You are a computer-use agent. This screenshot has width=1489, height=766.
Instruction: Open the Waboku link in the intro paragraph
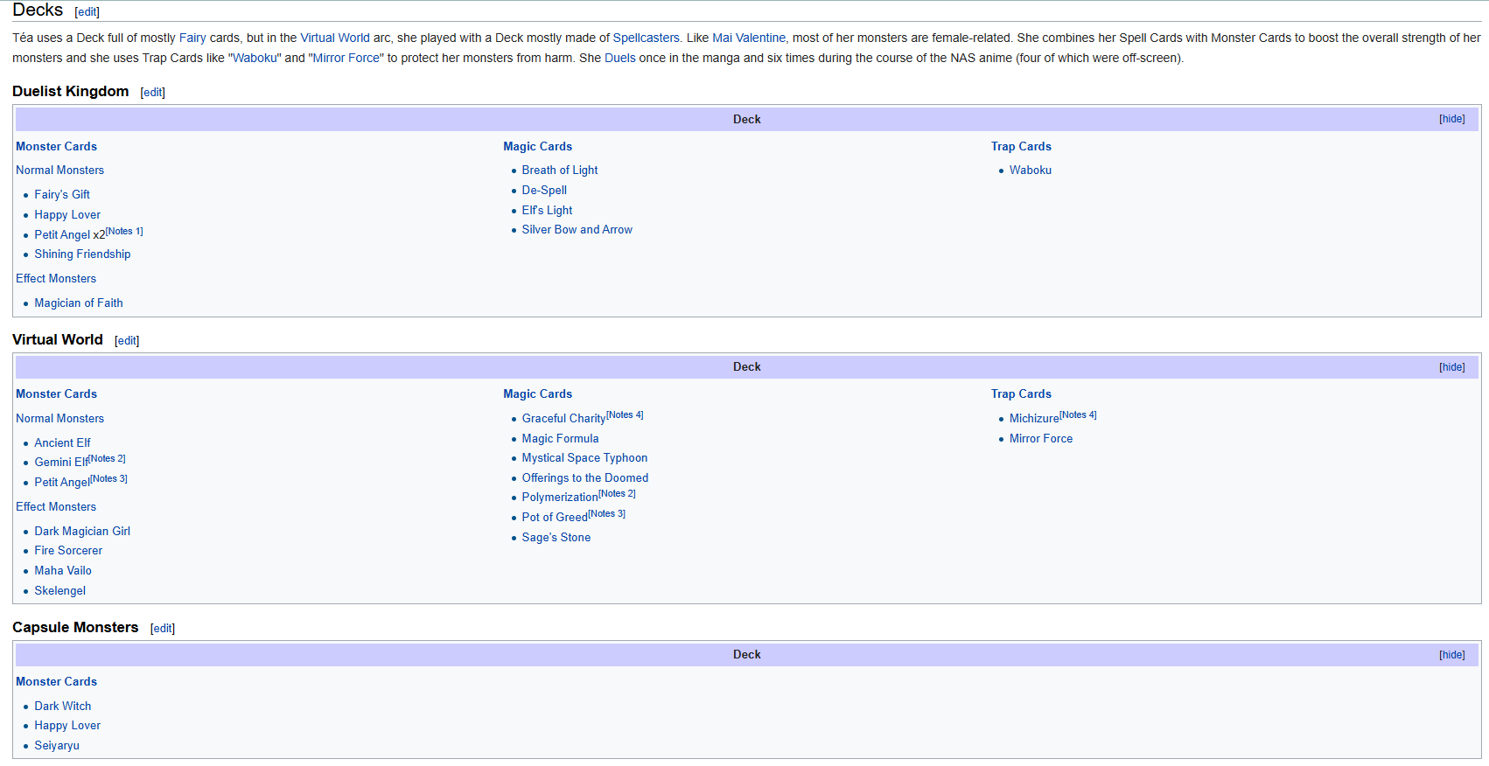coord(255,58)
